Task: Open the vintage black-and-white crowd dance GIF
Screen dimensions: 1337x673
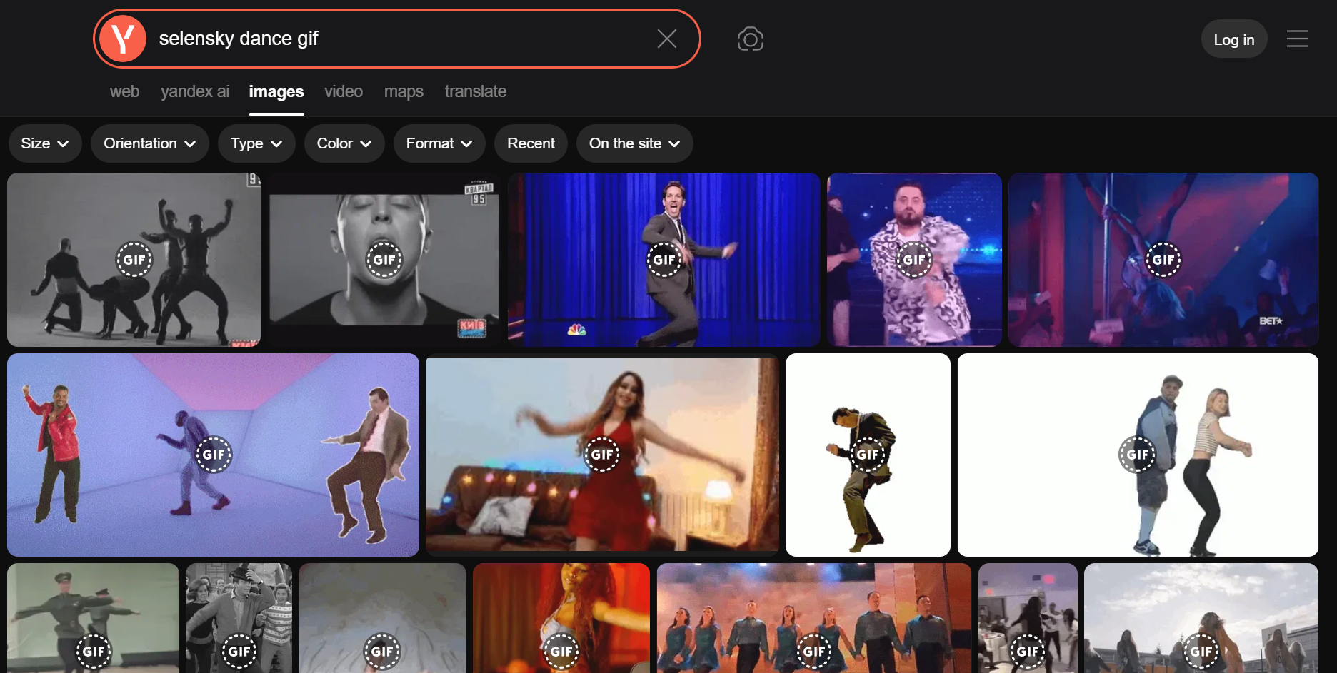Action: tap(239, 618)
